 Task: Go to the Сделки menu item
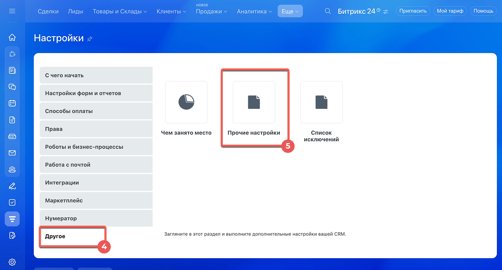48,11
